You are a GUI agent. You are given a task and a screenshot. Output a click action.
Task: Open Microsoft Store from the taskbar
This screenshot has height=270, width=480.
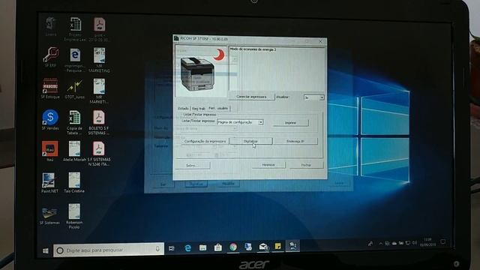[218, 247]
